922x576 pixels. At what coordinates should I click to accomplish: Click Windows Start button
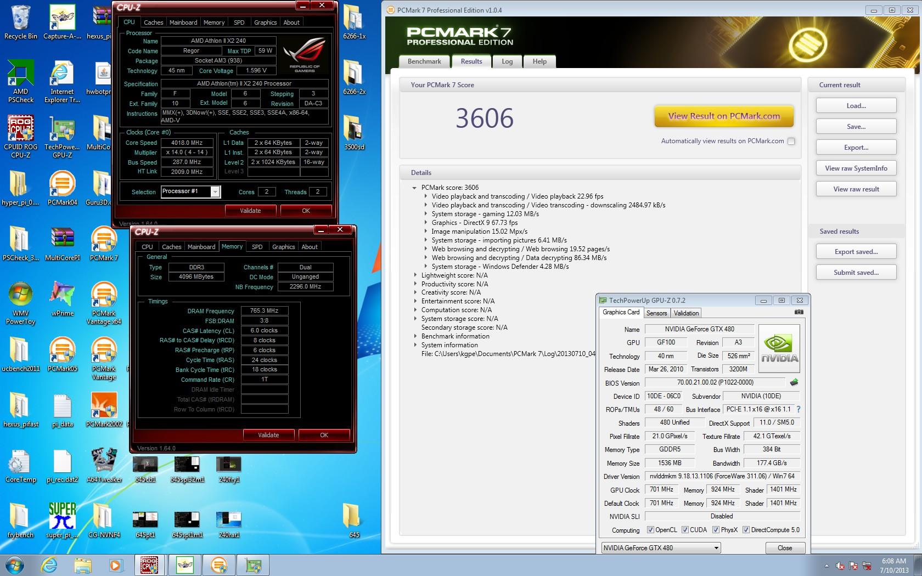click(x=15, y=564)
